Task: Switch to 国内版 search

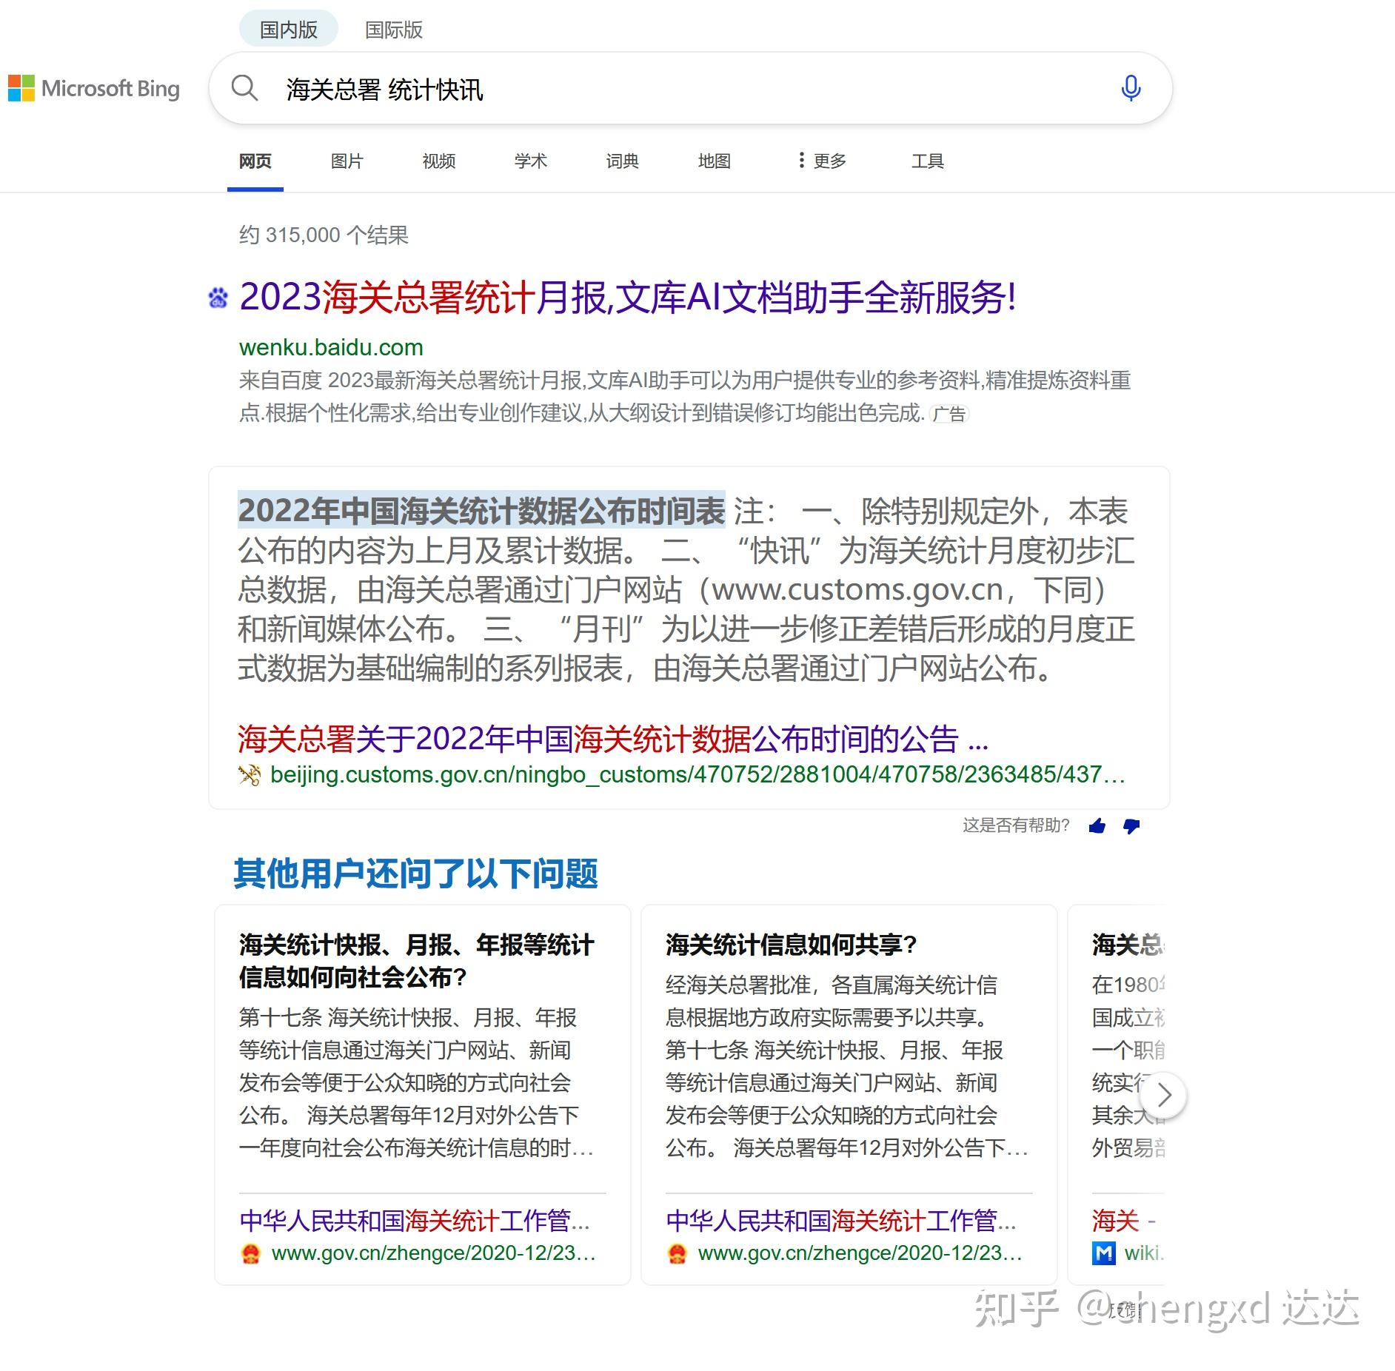Action: (288, 30)
